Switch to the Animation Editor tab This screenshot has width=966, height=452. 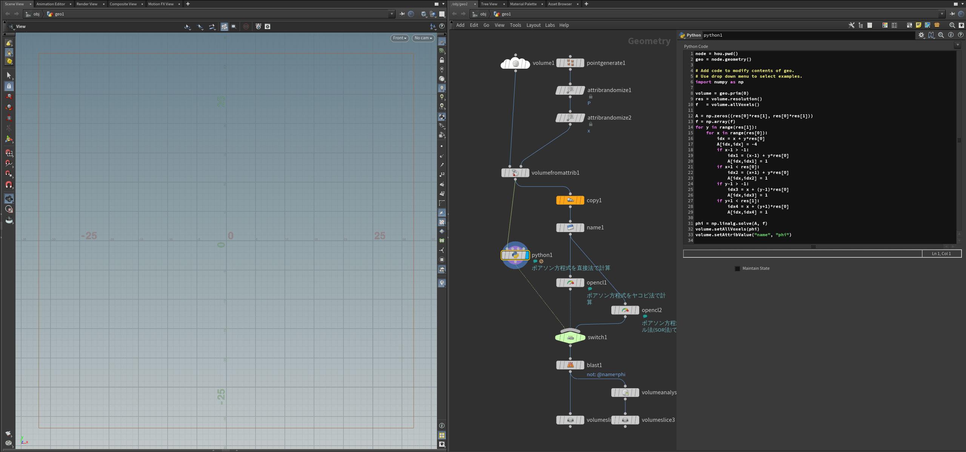[51, 4]
